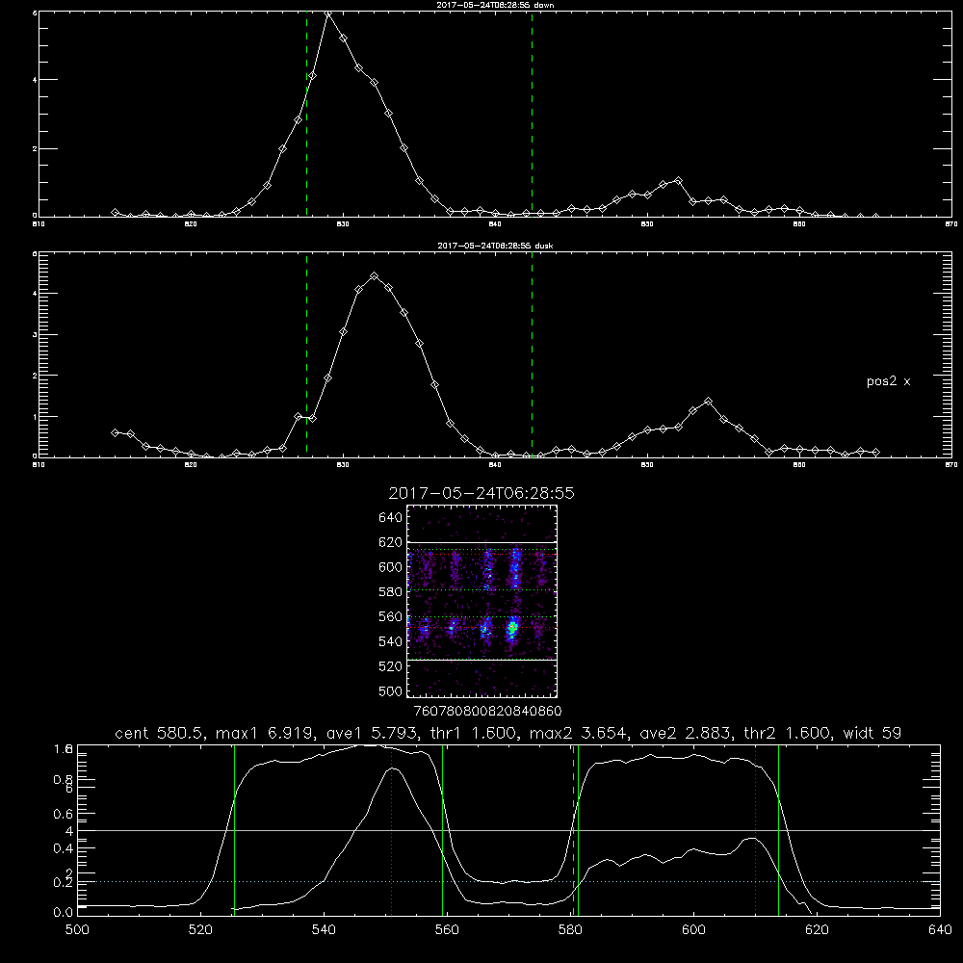
Task: Click the solid horizontal threshold line in bottom plot
Action: click(x=508, y=830)
